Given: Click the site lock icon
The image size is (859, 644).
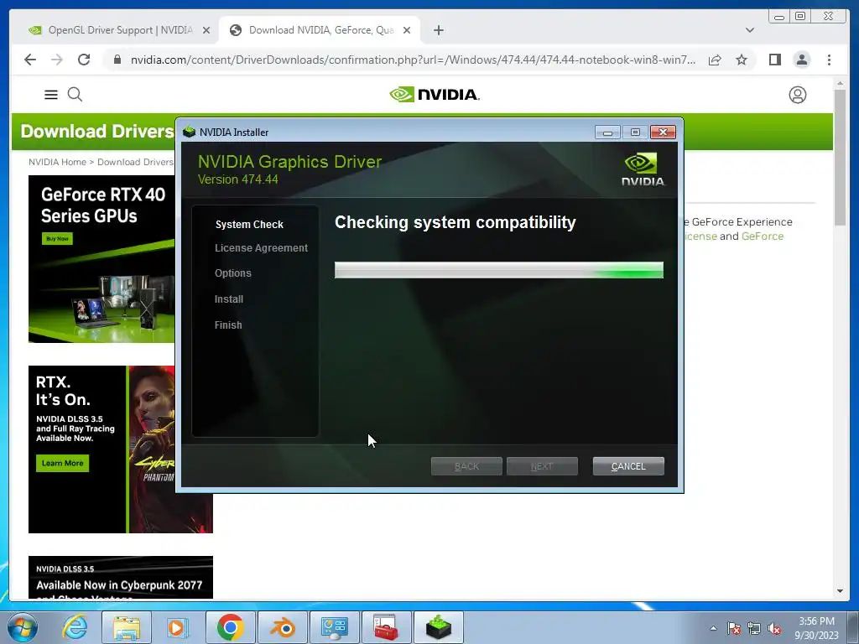Looking at the screenshot, I should pos(117,60).
